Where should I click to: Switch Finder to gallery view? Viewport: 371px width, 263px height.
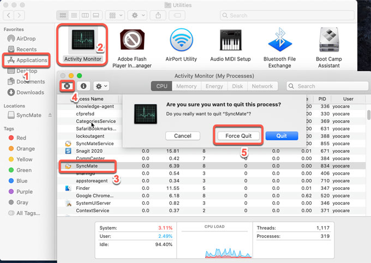[x=96, y=15]
